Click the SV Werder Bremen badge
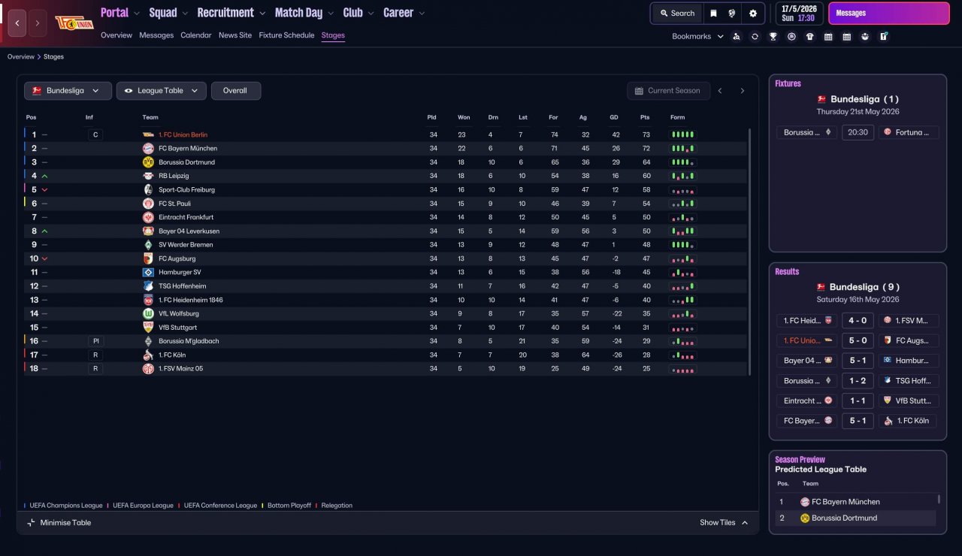The height and width of the screenshot is (556, 962). click(x=148, y=245)
